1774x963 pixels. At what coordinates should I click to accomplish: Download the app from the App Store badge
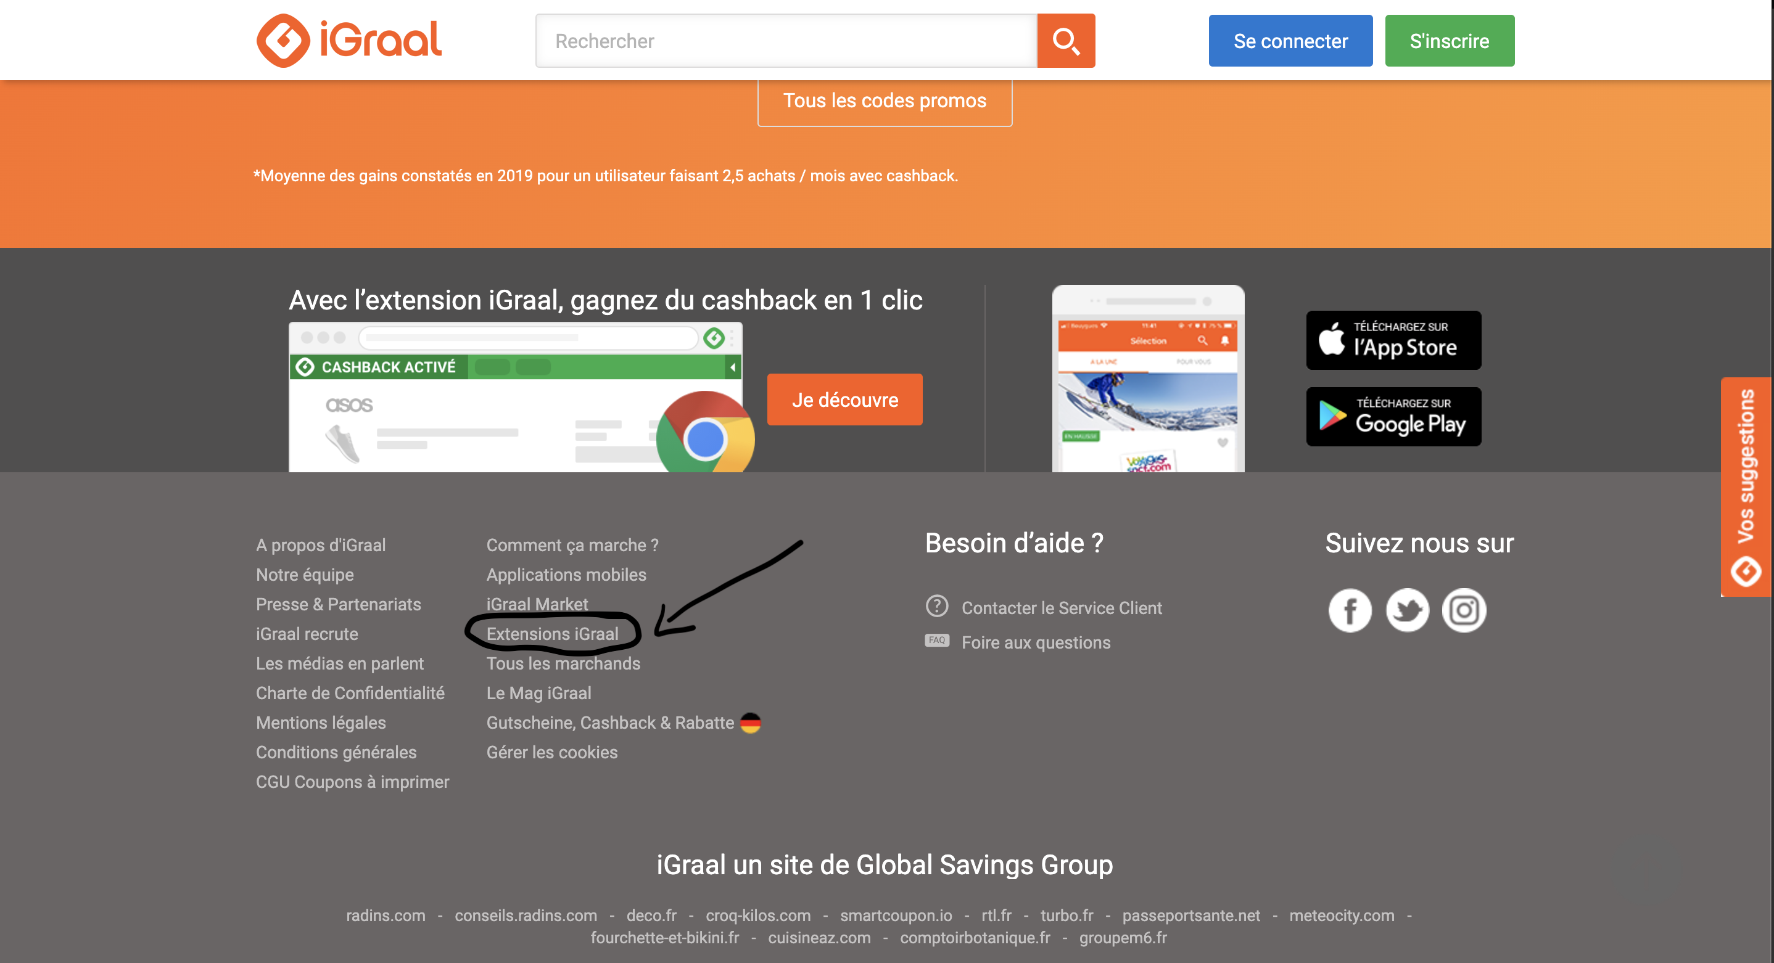click(x=1392, y=340)
